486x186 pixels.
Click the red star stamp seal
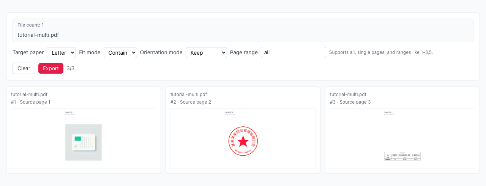coord(243,141)
